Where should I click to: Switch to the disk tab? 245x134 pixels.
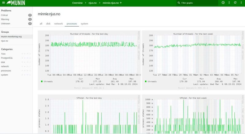click(48, 24)
